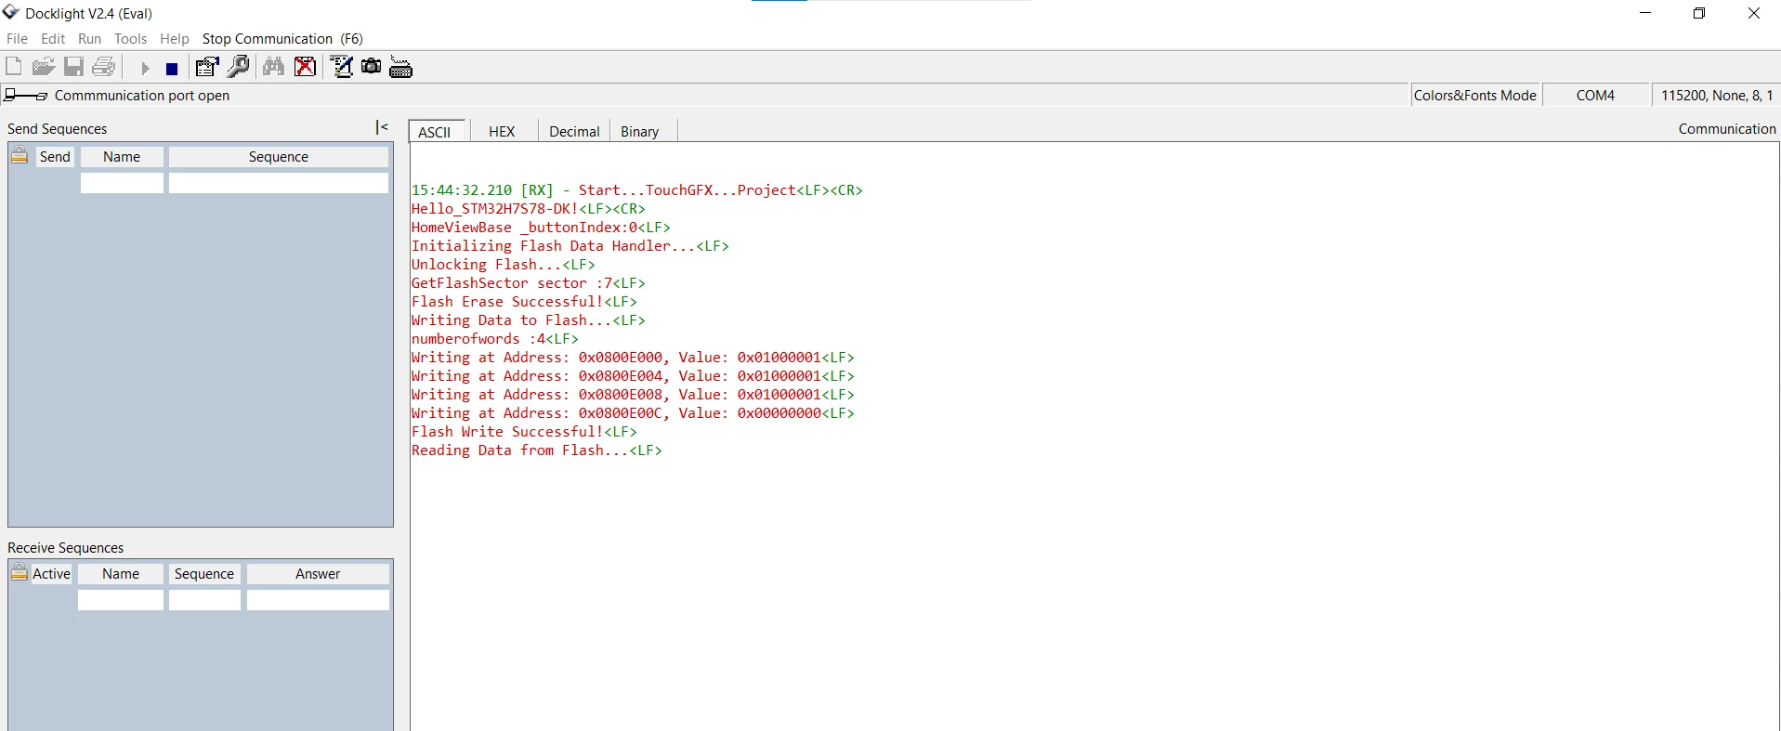Open the Options wrench icon
1781x731 pixels.
coord(238,67)
